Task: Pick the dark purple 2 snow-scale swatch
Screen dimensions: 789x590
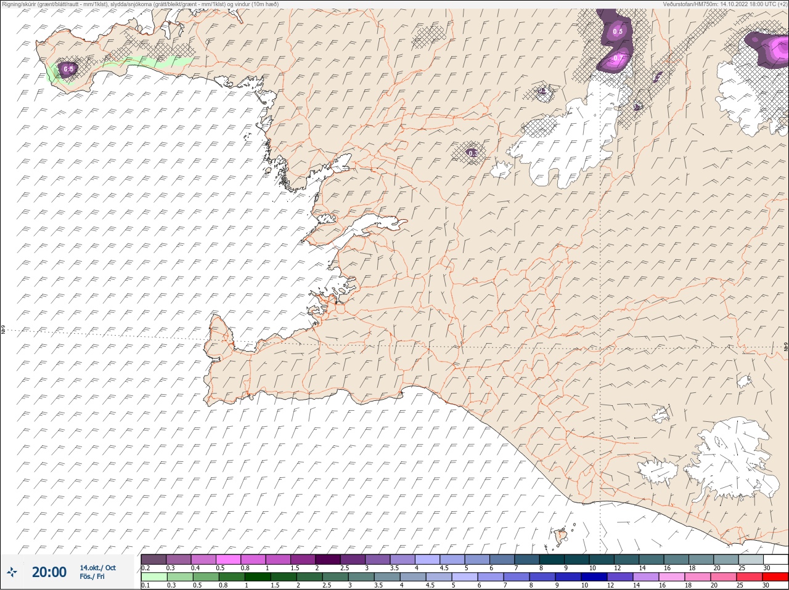Action: (x=328, y=559)
